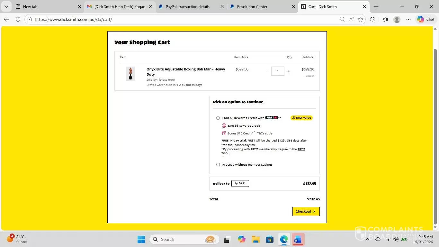Increase quantity with the plus button
The height and width of the screenshot is (247, 439).
coord(289,71)
